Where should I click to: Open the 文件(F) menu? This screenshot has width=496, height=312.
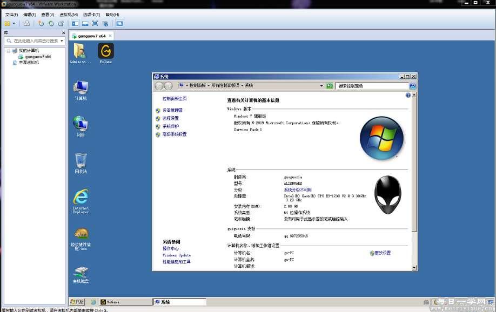coord(11,15)
